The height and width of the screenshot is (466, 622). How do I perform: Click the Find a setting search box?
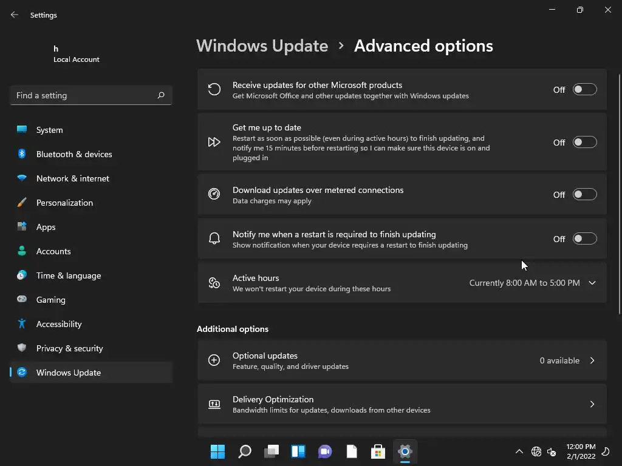coord(91,95)
